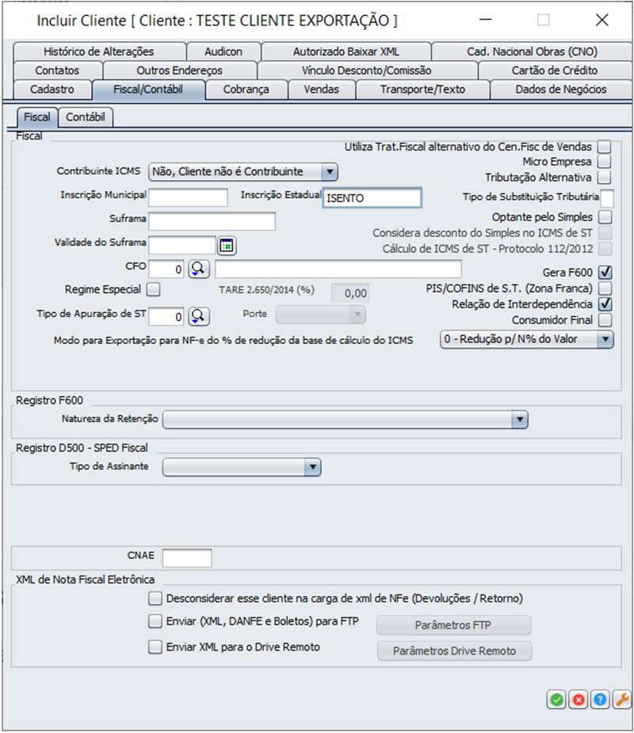Open the Natureza da Retenção dropdown

point(519,418)
